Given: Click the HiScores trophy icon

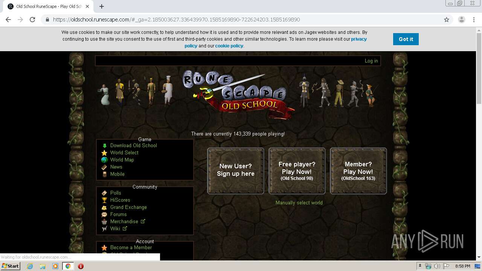Looking at the screenshot, I should tap(104, 200).
